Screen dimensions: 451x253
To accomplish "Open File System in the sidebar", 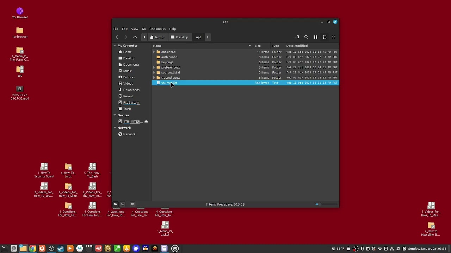I will pos(131,103).
